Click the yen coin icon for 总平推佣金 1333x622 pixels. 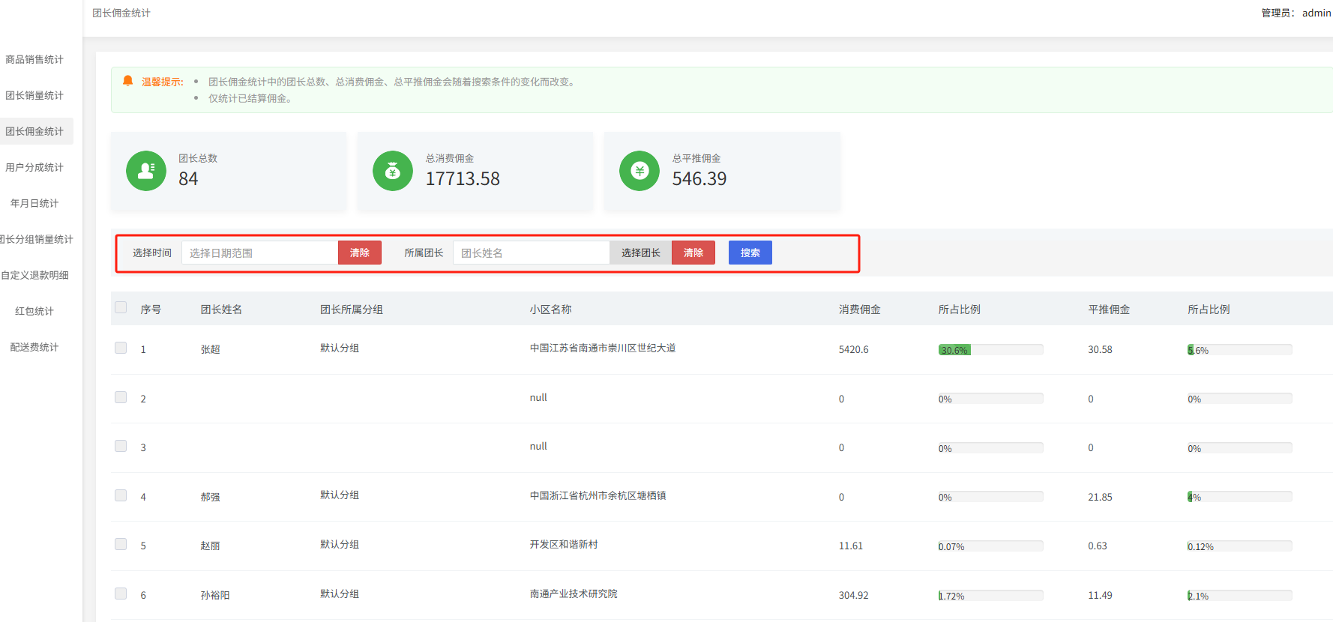pyautogui.click(x=639, y=171)
